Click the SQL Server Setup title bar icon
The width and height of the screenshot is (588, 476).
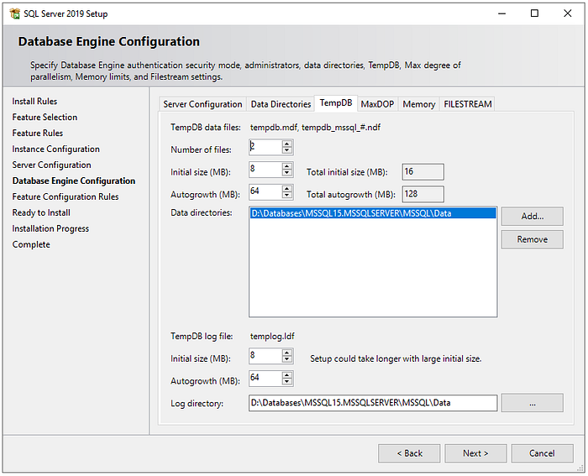(x=14, y=14)
